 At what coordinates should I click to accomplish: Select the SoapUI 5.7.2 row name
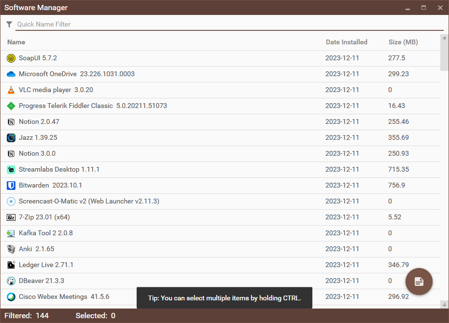(x=38, y=58)
